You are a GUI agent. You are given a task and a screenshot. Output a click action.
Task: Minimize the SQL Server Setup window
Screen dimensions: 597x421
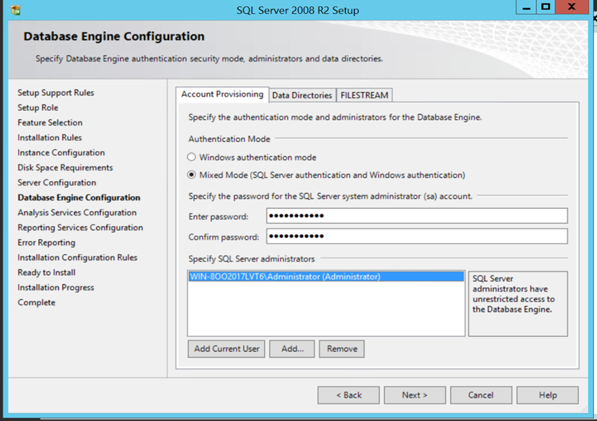526,7
